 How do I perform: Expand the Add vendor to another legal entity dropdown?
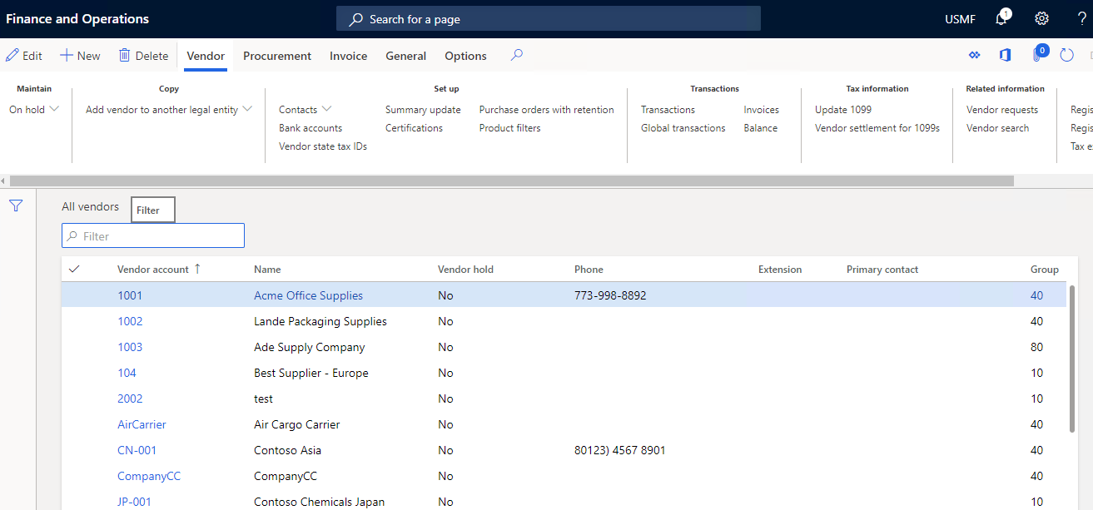(247, 109)
